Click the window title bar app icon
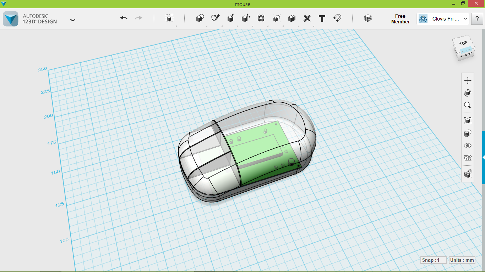The width and height of the screenshot is (485, 272). 4,4
